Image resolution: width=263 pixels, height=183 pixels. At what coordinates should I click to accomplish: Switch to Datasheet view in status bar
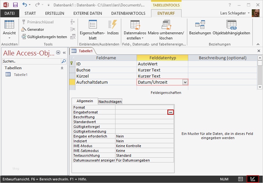click(241, 179)
